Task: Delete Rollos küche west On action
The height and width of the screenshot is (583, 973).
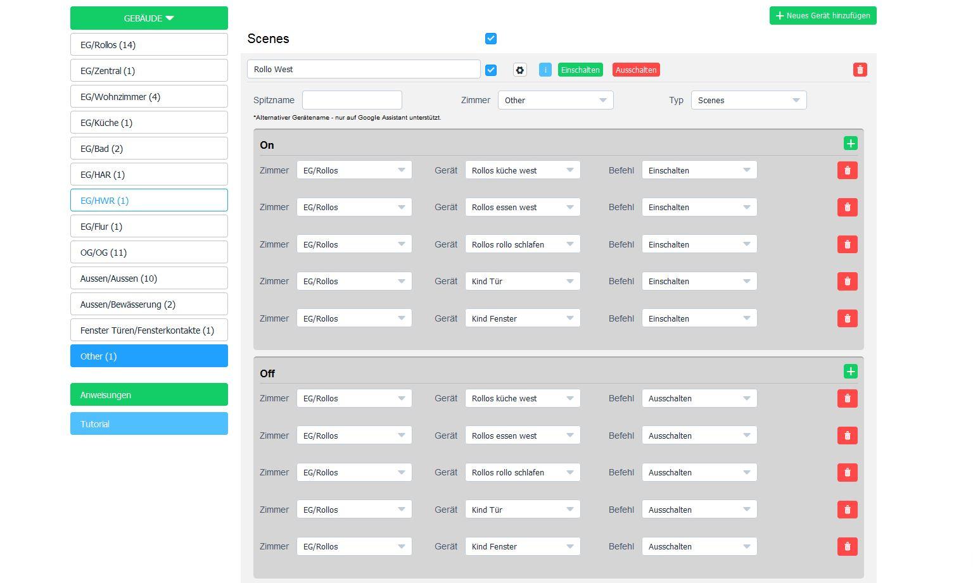Action: tap(847, 170)
